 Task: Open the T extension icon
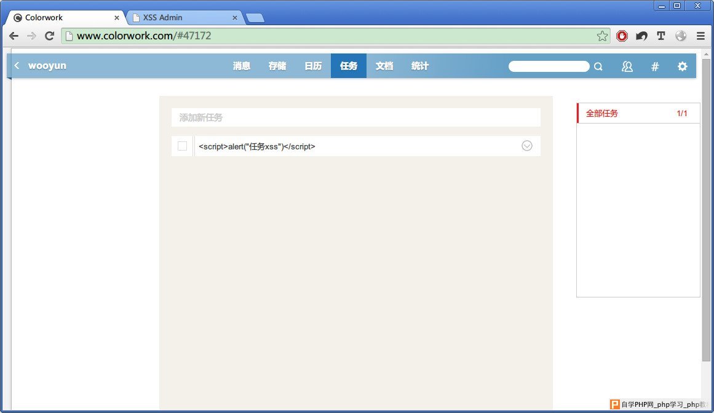(x=661, y=36)
